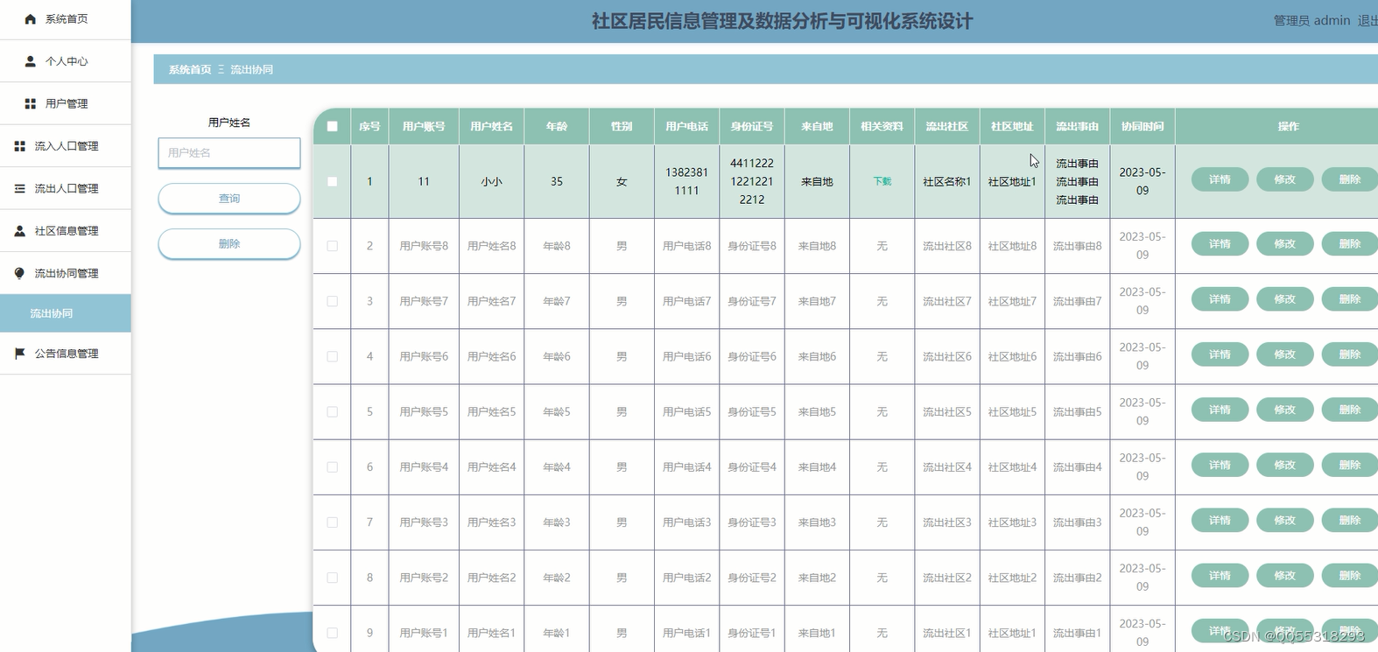1378x652 pixels.
Task: Click 删除 button for row 小小
Action: pyautogui.click(x=1350, y=179)
